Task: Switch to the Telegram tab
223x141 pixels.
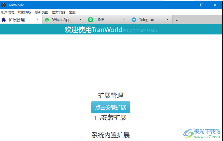Action: coord(151,20)
